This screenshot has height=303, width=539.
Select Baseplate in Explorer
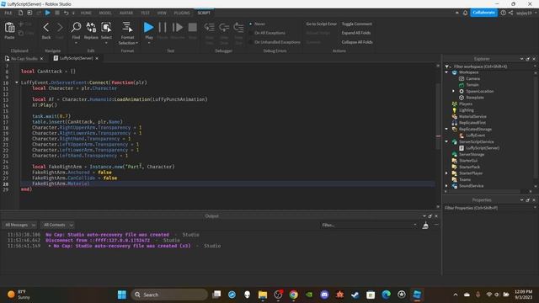tap(475, 98)
